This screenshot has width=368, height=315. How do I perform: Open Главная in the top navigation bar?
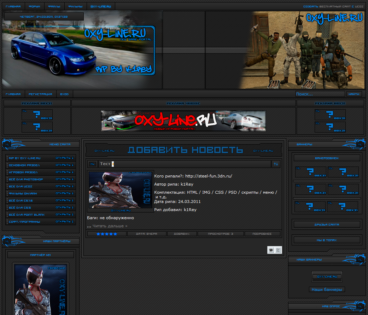[x=13, y=7]
